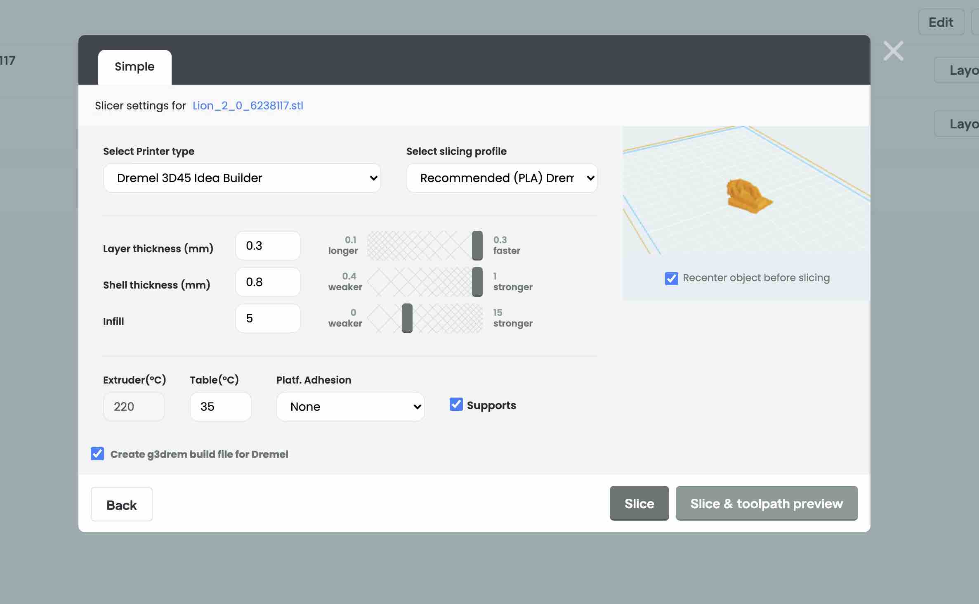Click Slice & toolpath preview button
The width and height of the screenshot is (979, 604).
pyautogui.click(x=767, y=503)
